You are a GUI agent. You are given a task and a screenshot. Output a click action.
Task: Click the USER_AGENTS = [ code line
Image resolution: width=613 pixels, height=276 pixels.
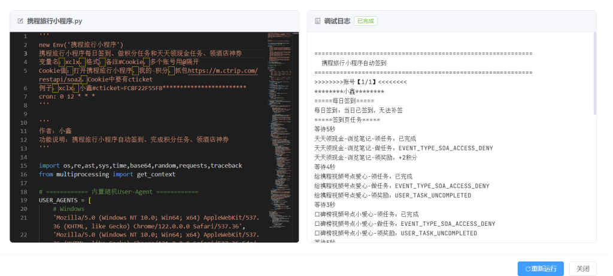point(65,200)
